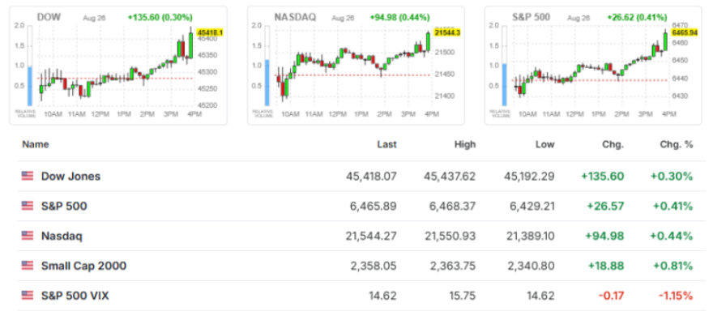The width and height of the screenshot is (726, 320).
Task: Click the Aug 26 date on NASDAQ chart
Action: point(343,18)
